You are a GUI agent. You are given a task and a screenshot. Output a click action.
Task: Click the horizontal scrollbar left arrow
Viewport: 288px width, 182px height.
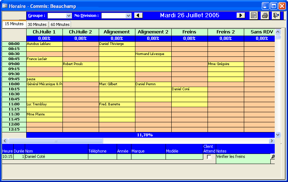[x=5, y=141]
